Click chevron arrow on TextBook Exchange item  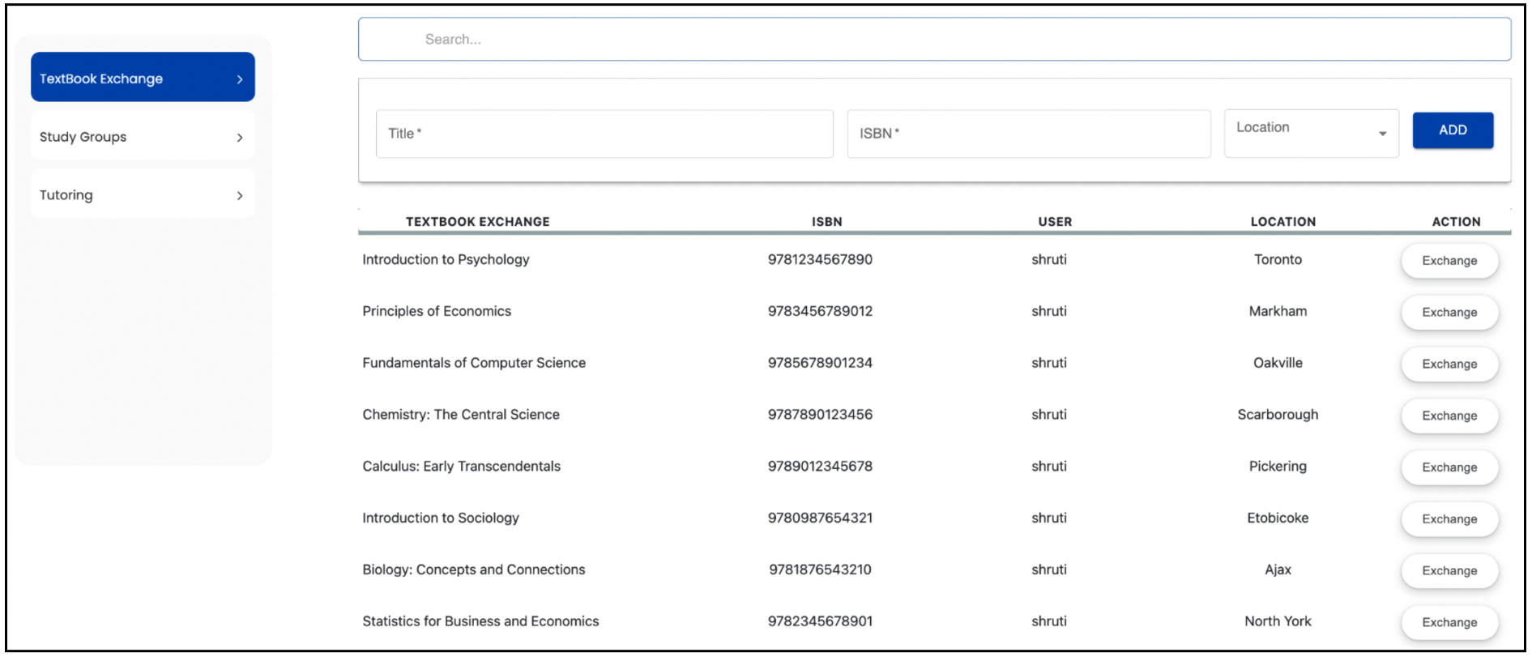(x=240, y=79)
